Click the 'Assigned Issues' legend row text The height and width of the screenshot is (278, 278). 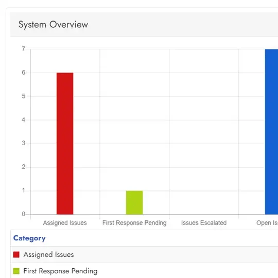tap(48, 255)
